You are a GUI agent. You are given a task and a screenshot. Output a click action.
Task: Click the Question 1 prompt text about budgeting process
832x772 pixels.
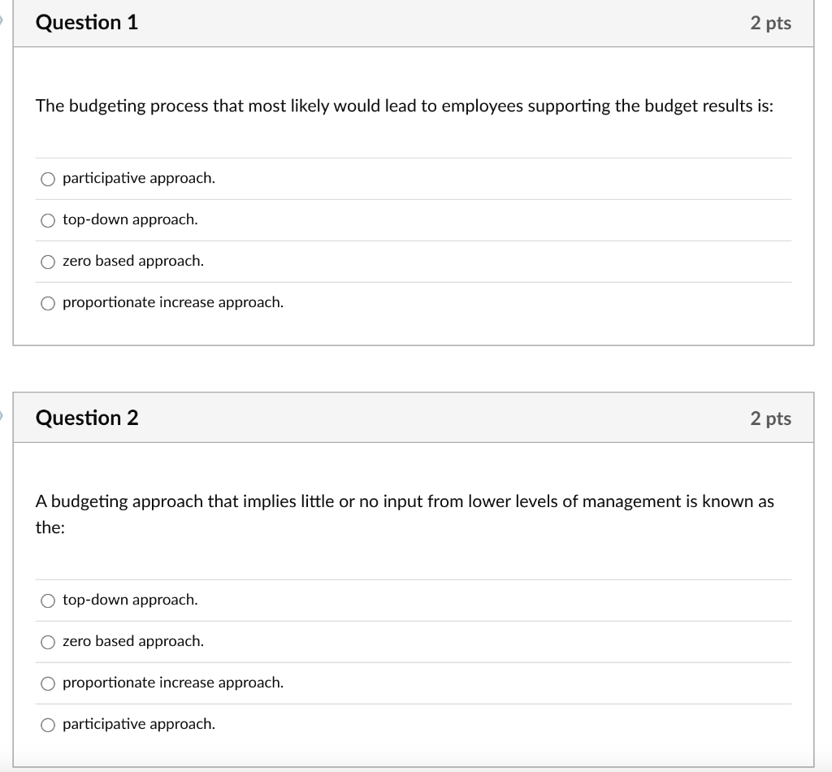405,106
